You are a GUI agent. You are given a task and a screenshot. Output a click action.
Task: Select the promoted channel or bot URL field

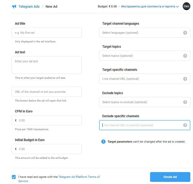coord(47,92)
